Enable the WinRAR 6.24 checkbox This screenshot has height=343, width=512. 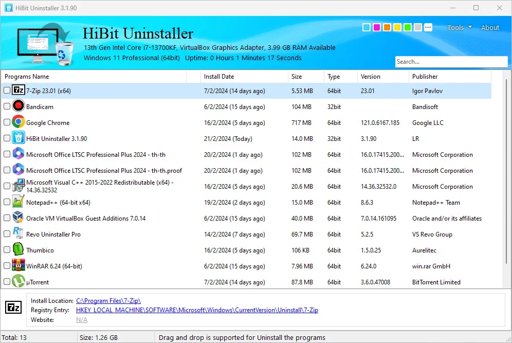click(7, 265)
